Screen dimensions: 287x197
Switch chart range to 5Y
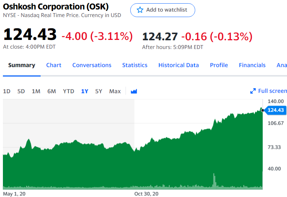(x=99, y=91)
